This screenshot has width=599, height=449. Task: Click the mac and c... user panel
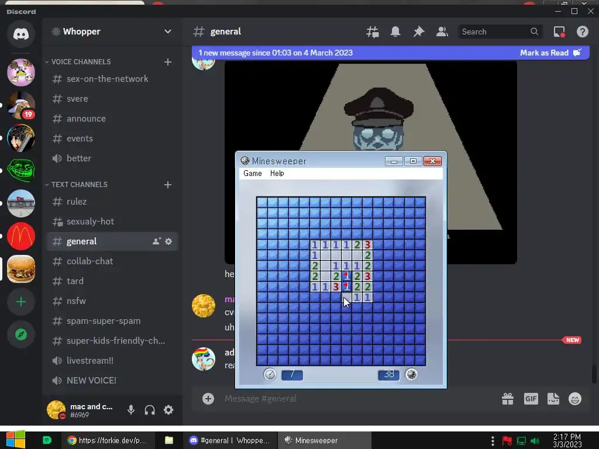pyautogui.click(x=81, y=410)
